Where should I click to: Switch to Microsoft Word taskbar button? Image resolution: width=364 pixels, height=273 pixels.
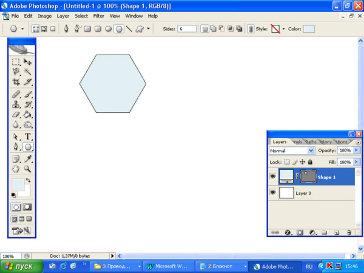[x=167, y=266]
